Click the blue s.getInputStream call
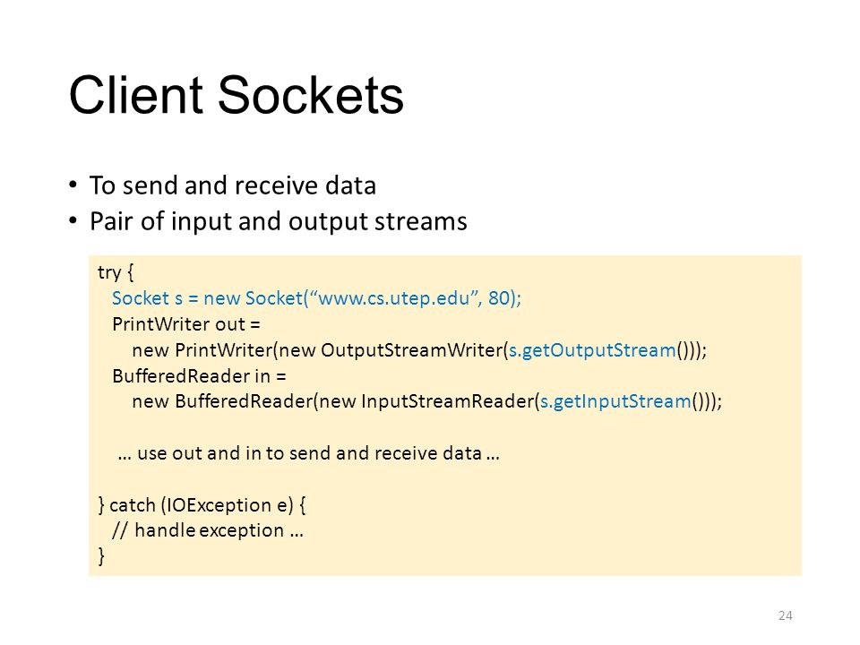Viewport: 860px width, 645px height. (616, 401)
